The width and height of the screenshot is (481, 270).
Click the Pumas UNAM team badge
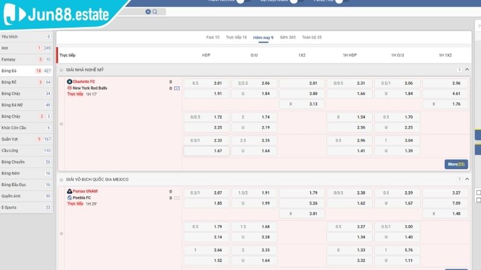(69, 191)
